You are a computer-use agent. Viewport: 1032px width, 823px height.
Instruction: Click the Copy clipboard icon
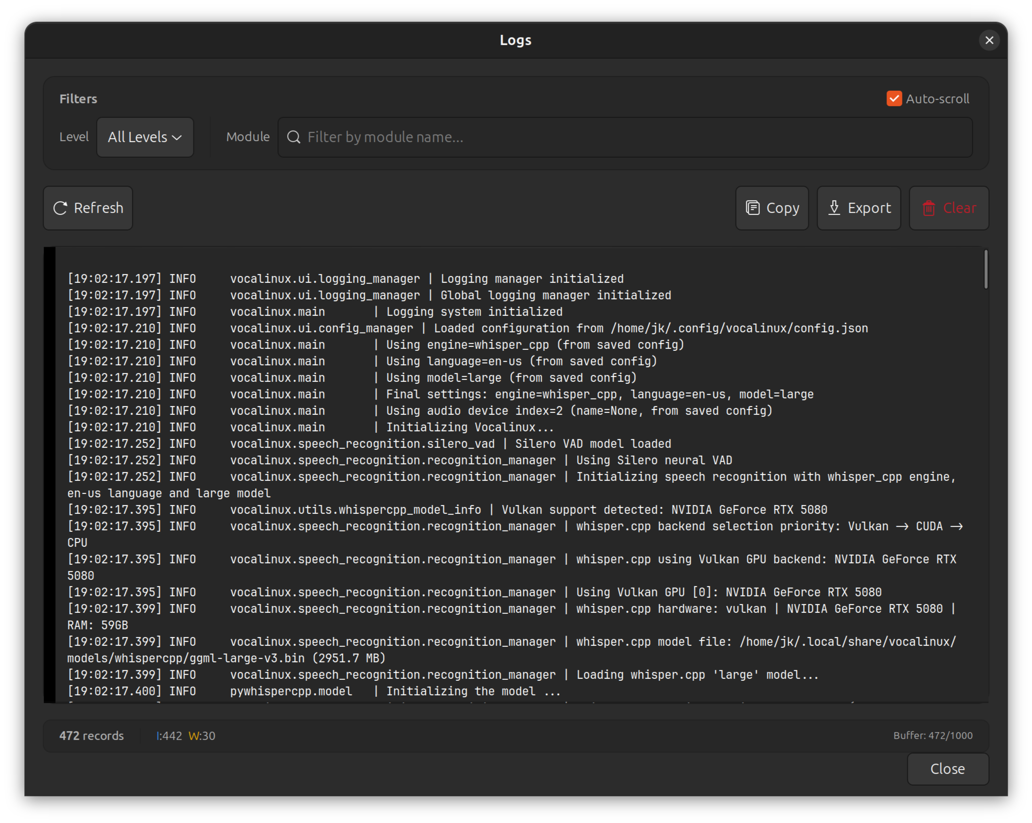pyautogui.click(x=752, y=208)
